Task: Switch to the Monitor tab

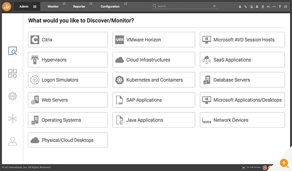Action: pyautogui.click(x=53, y=7)
